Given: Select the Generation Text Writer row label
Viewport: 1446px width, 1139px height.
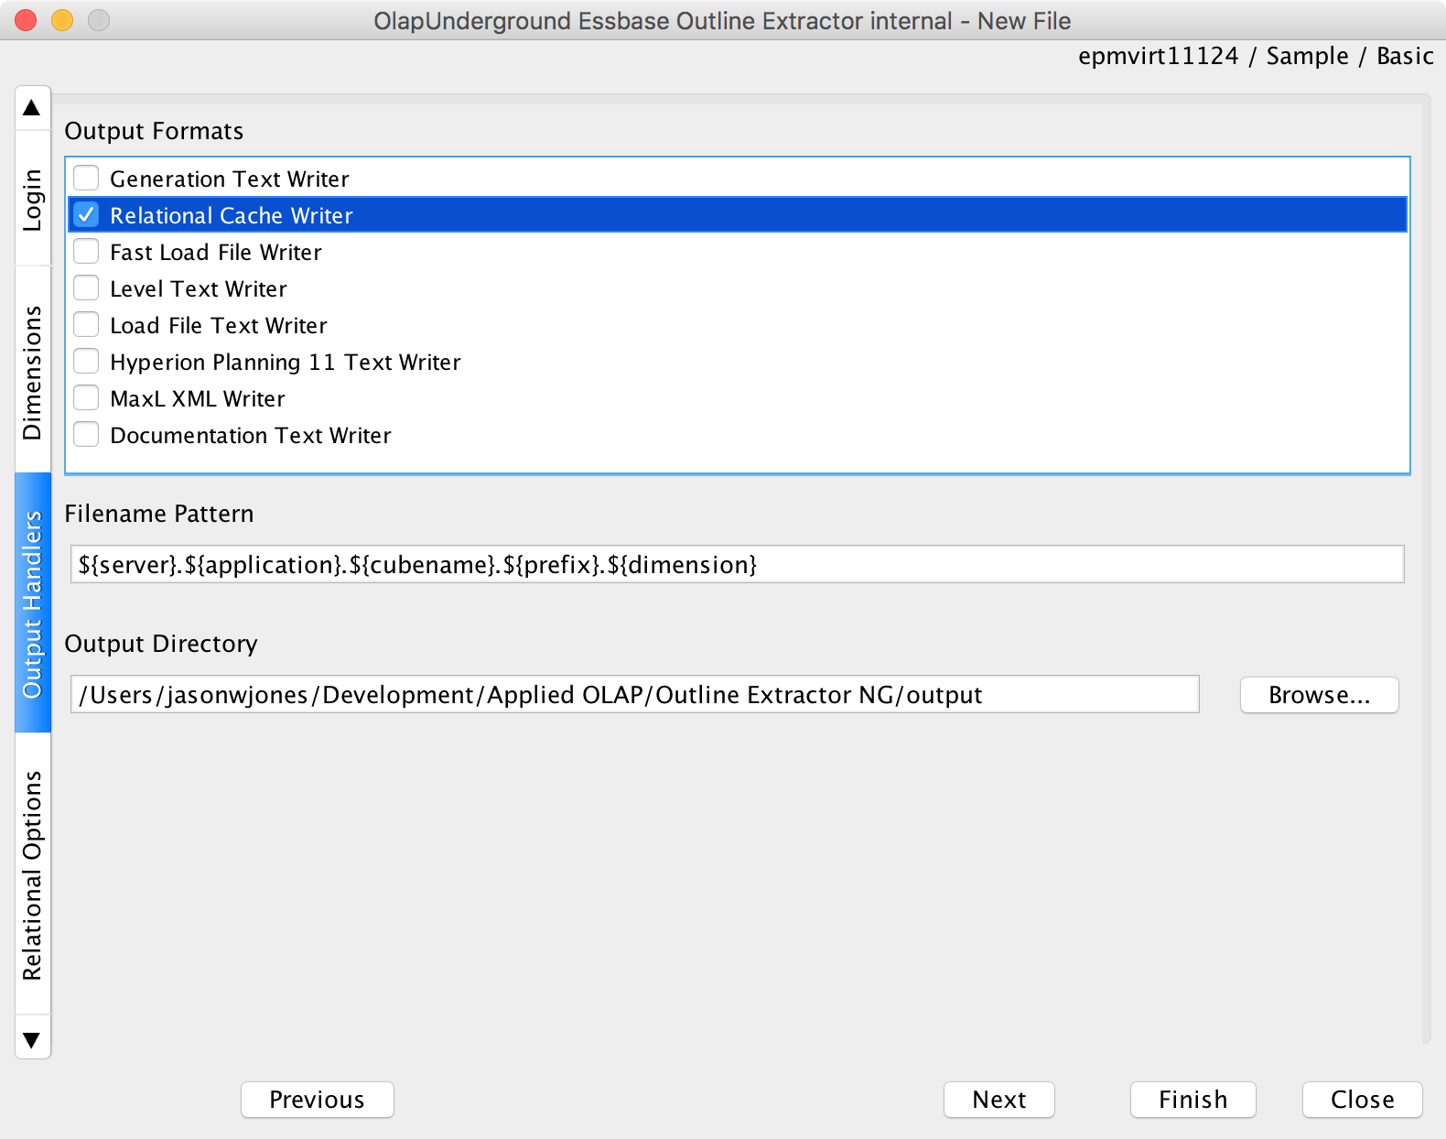Looking at the screenshot, I should click(x=230, y=179).
